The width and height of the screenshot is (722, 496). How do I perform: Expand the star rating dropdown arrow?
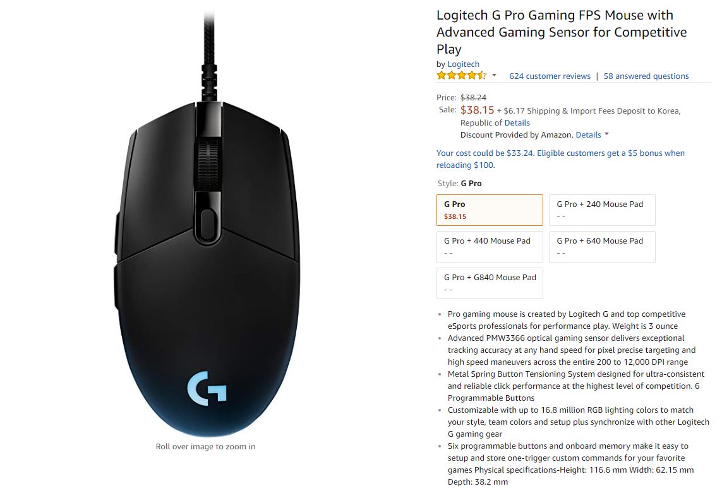[x=494, y=76]
